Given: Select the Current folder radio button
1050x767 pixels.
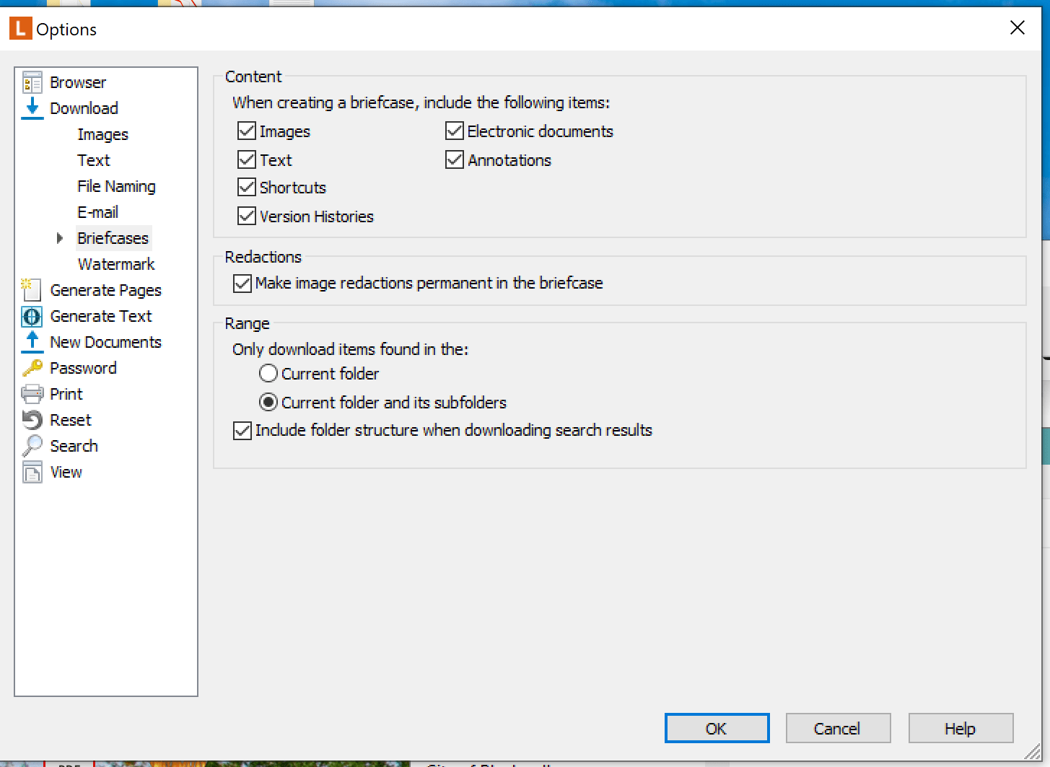Looking at the screenshot, I should point(268,373).
